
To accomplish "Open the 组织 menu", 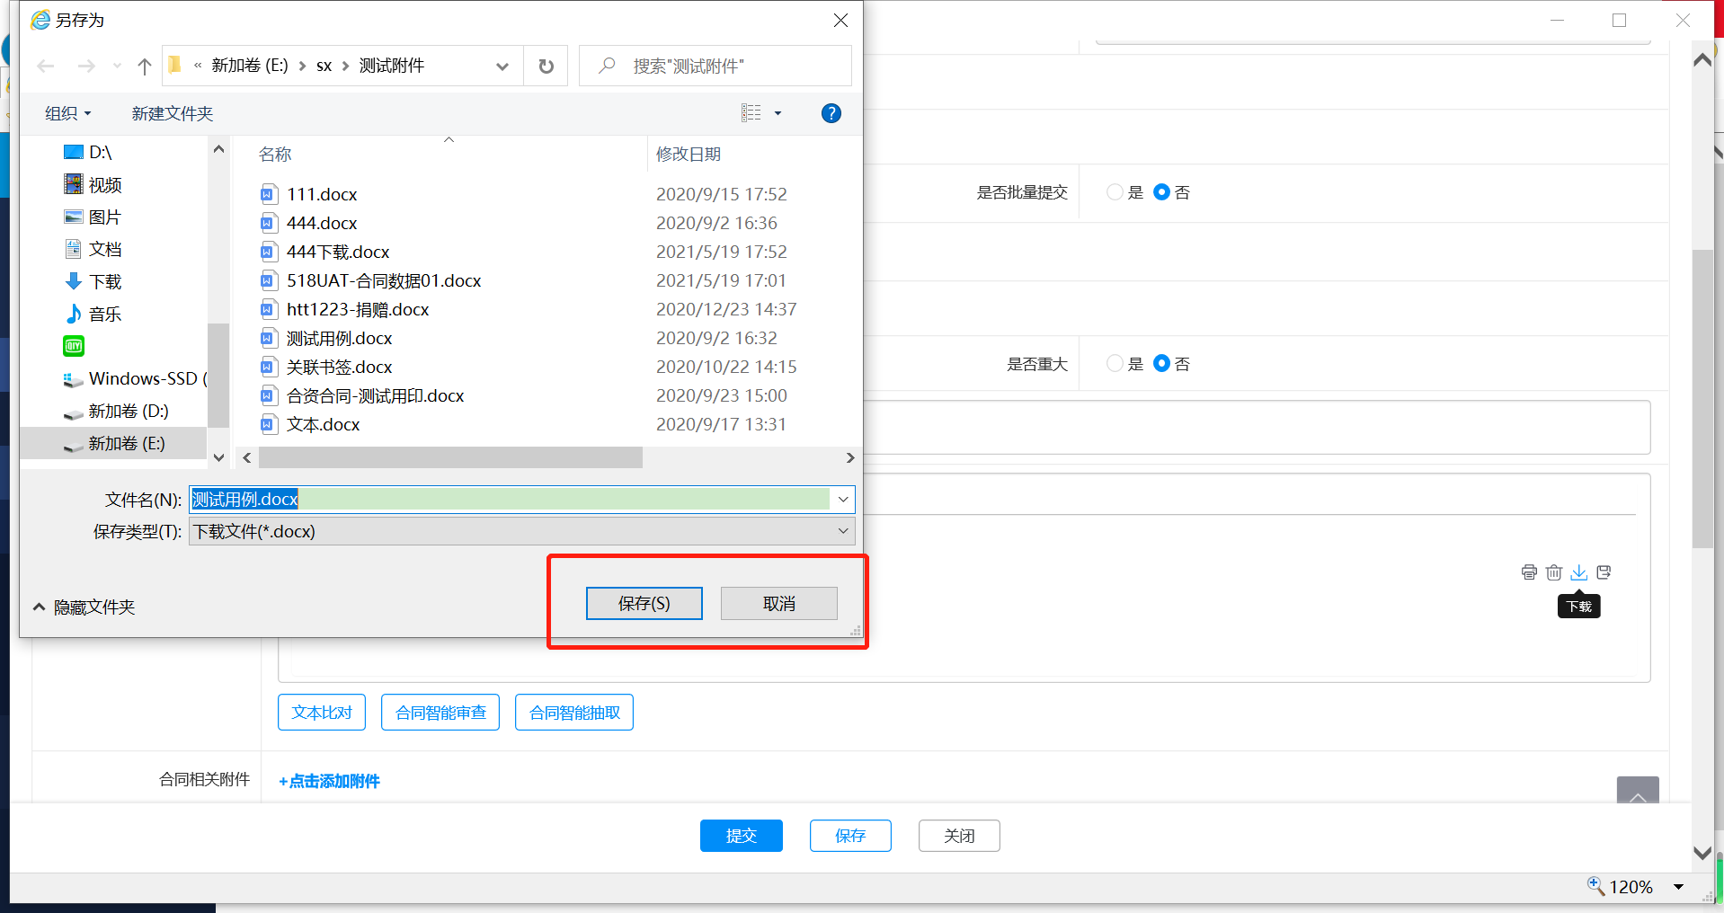I will (x=68, y=114).
